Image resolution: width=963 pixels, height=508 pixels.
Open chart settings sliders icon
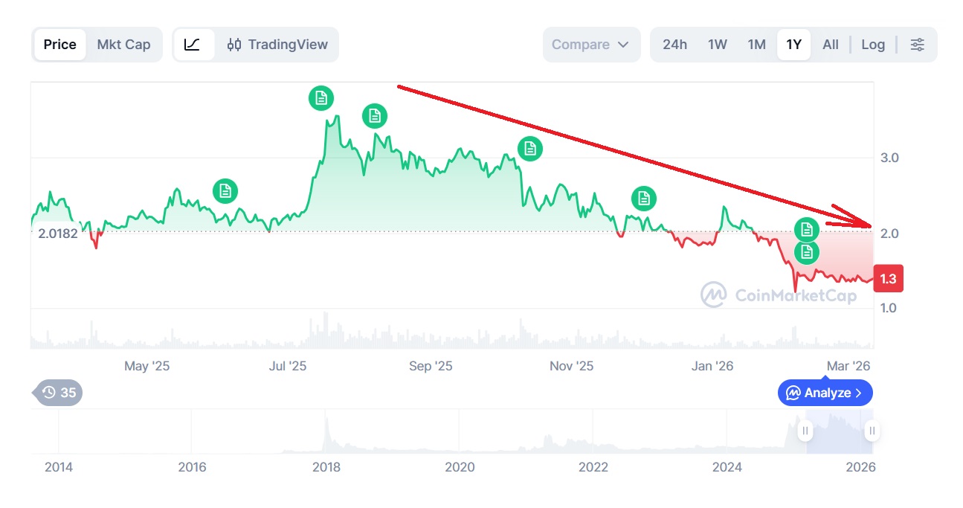[918, 45]
